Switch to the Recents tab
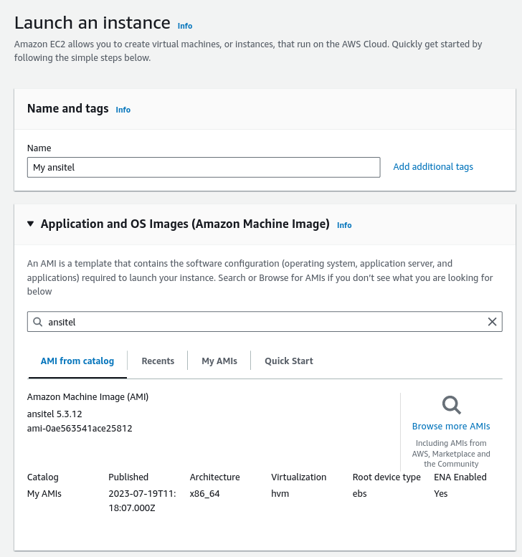Image resolution: width=522 pixels, height=557 pixels. click(158, 361)
